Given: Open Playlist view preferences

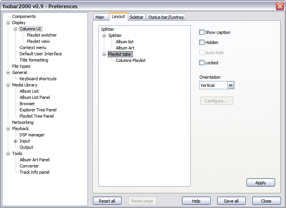Looking at the screenshot, I should coord(38,41).
